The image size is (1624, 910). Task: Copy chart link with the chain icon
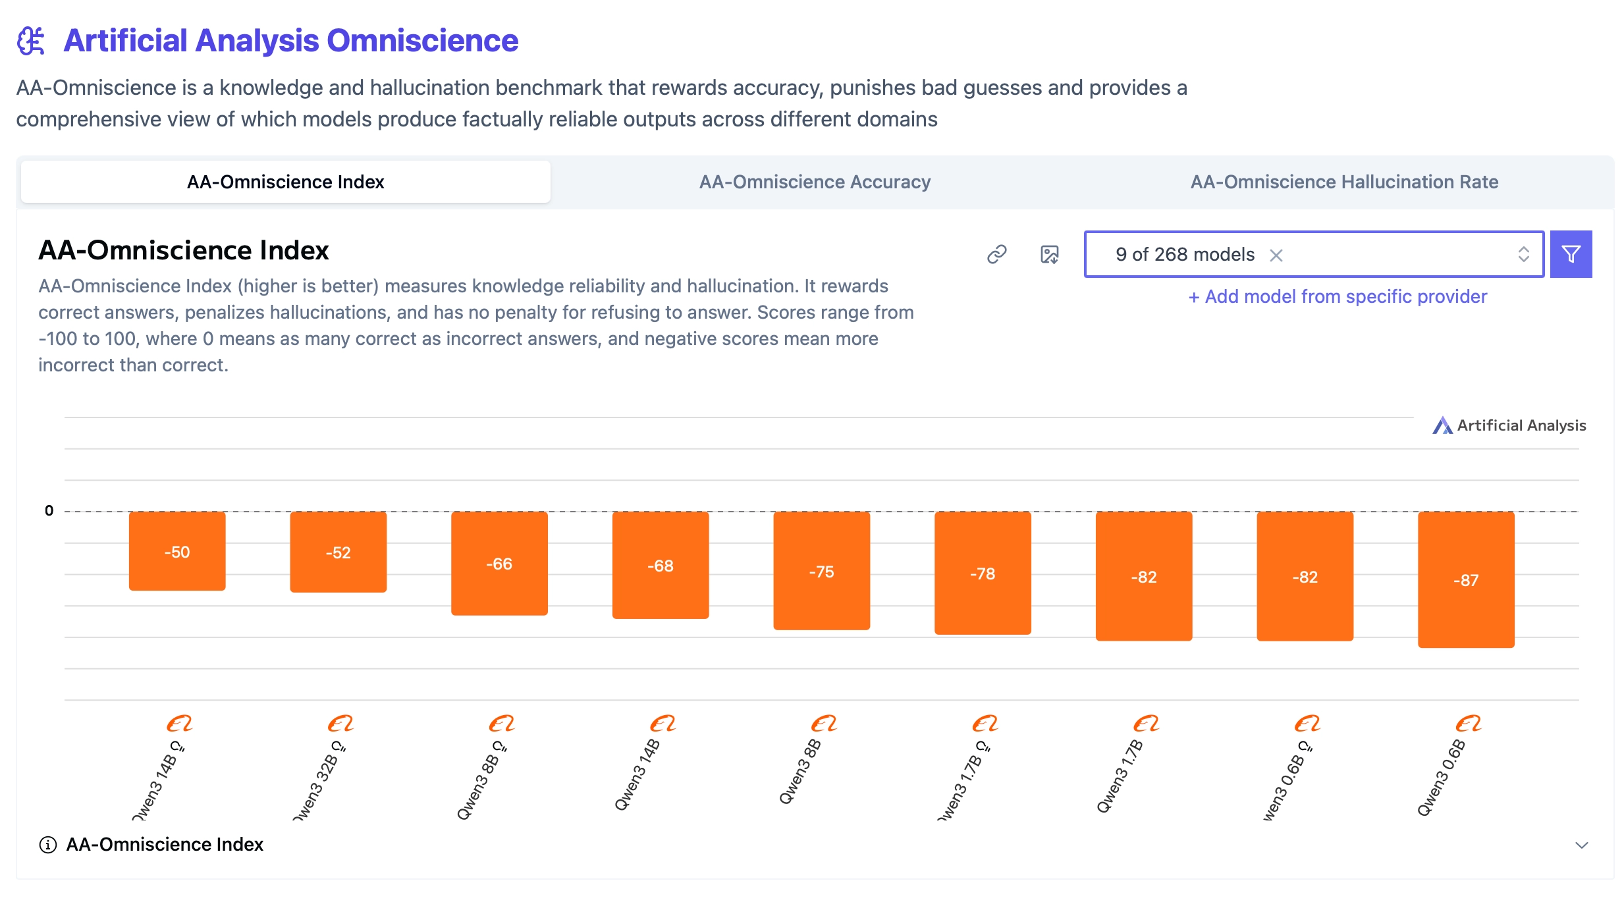tap(996, 254)
